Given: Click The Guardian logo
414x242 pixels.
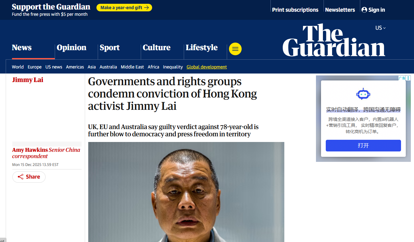Looking at the screenshot, I should click(334, 40).
